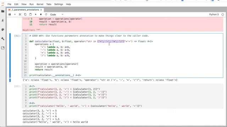Screen dimensions: 227x127
Task: Open the Commands palette sidebar icon
Action: coord(3,30)
